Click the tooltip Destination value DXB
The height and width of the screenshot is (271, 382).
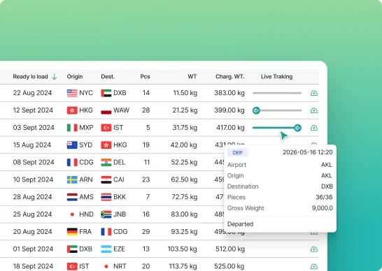[x=327, y=186]
